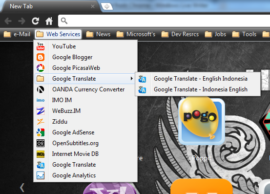Open the bottom Google Translate bookmark
Screen dimensions: 270x194
85,165
